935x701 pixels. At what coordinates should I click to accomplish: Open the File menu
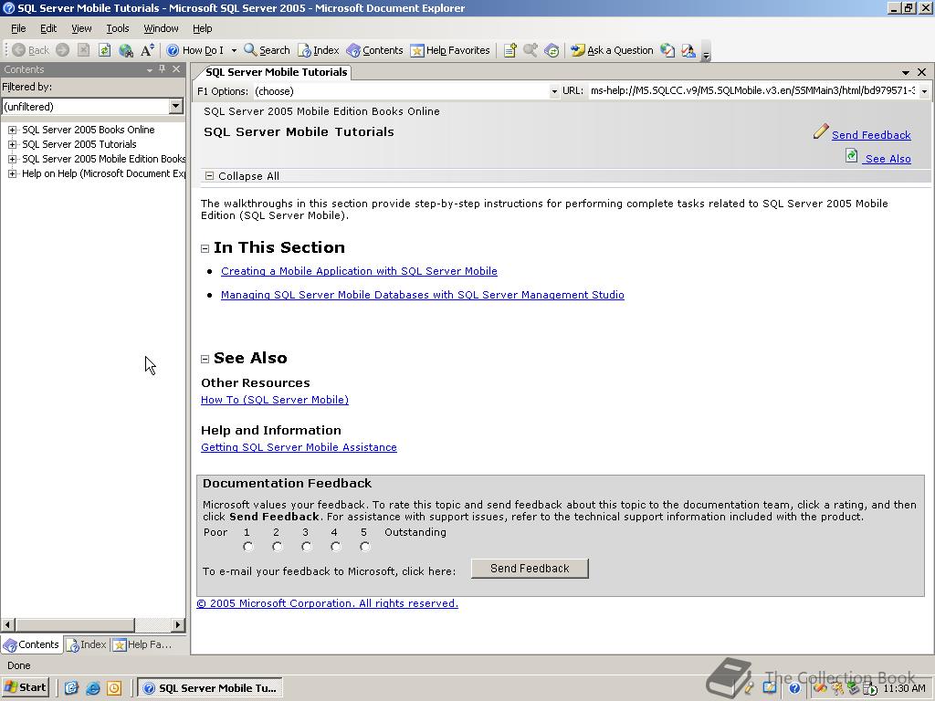coord(18,28)
